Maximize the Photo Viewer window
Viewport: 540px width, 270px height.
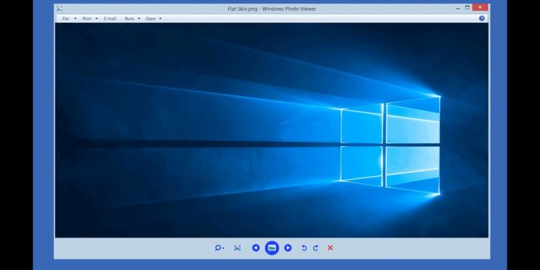467,7
